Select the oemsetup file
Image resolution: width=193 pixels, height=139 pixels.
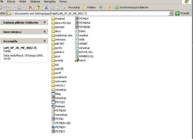click(59, 115)
